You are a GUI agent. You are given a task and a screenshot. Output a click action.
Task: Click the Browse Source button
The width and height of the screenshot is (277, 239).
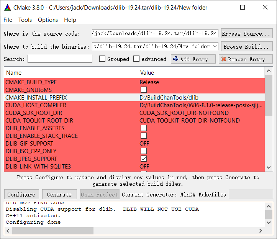[247, 34]
